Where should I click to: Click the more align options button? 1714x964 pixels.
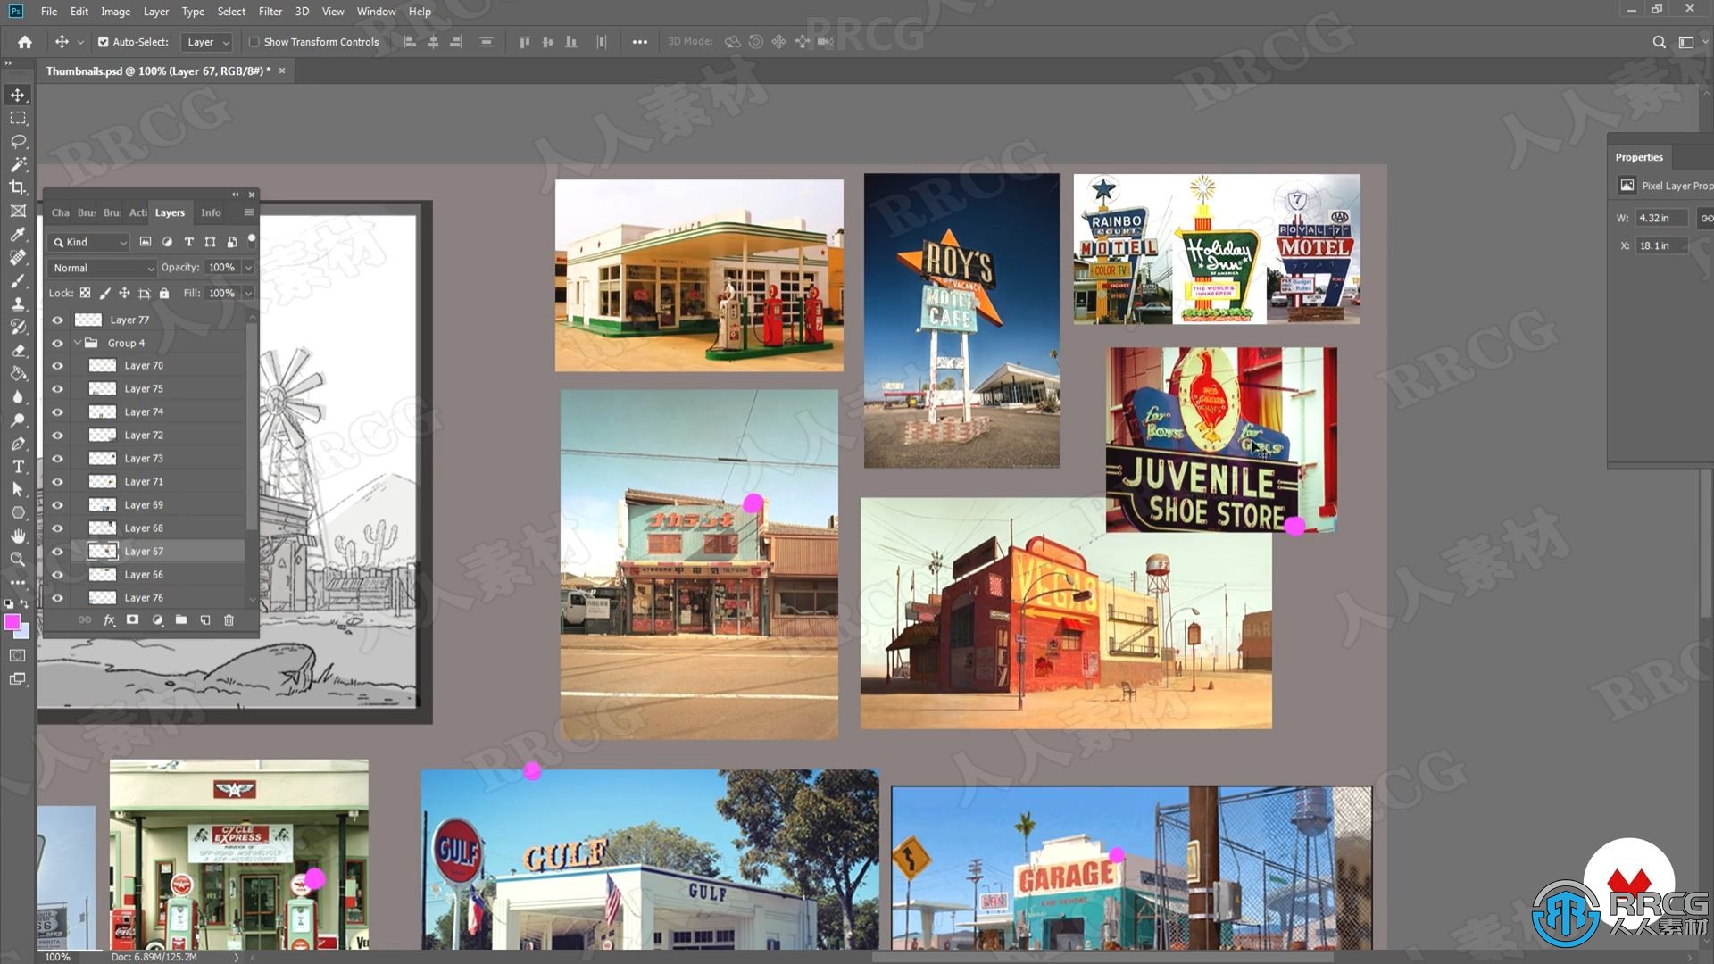640,42
